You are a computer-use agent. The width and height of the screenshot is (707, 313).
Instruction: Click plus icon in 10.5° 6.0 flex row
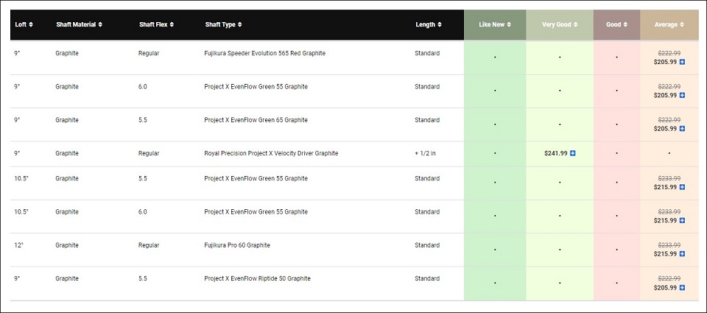point(682,221)
